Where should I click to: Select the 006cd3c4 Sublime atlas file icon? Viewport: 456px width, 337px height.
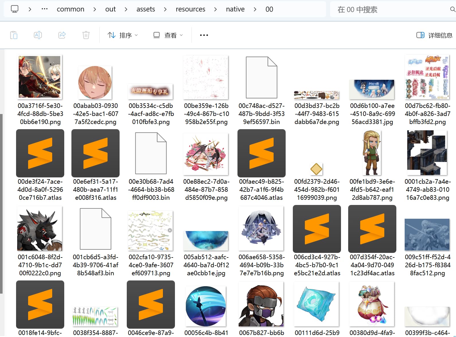point(317,229)
